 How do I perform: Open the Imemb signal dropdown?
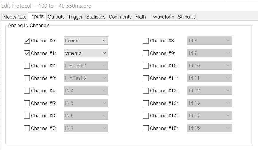(x=86, y=41)
